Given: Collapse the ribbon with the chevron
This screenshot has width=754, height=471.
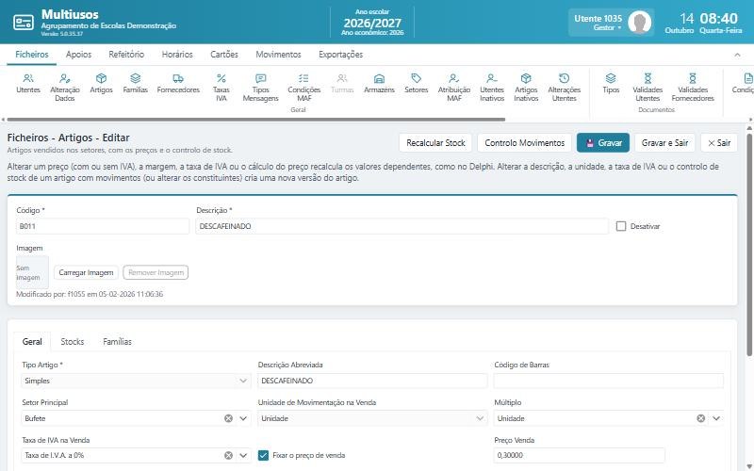Looking at the screenshot, I should coord(737,55).
